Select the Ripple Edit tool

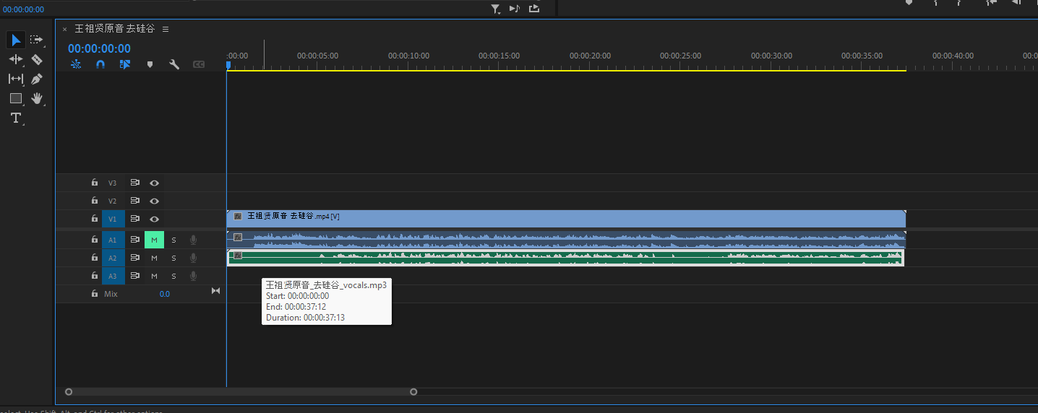(16, 59)
